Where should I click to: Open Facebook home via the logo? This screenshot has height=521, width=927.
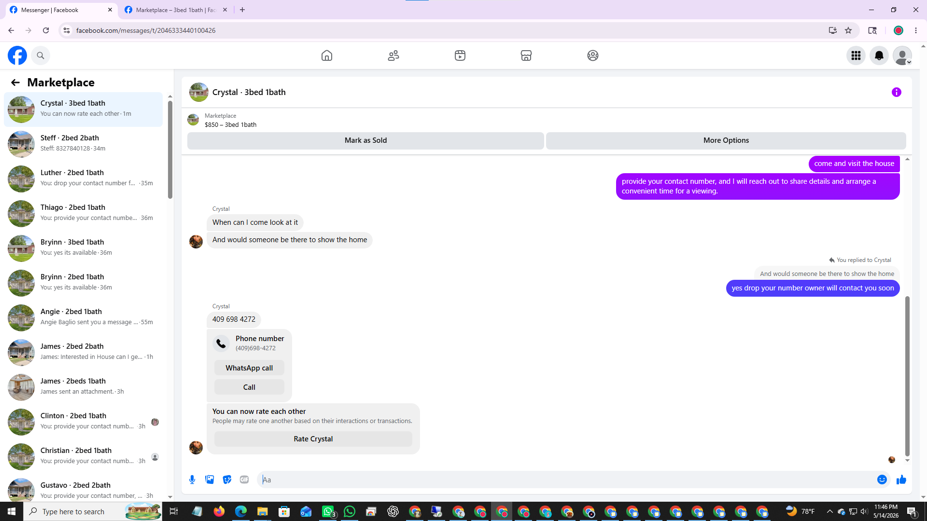pos(17,55)
